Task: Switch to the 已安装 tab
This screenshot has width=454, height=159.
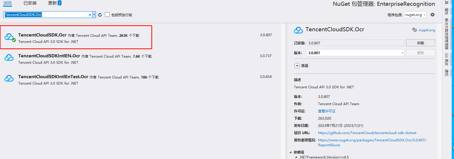Action: point(30,3)
